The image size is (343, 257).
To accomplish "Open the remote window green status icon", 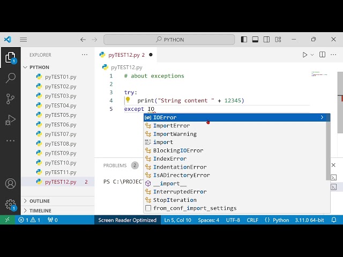I will click(8, 220).
